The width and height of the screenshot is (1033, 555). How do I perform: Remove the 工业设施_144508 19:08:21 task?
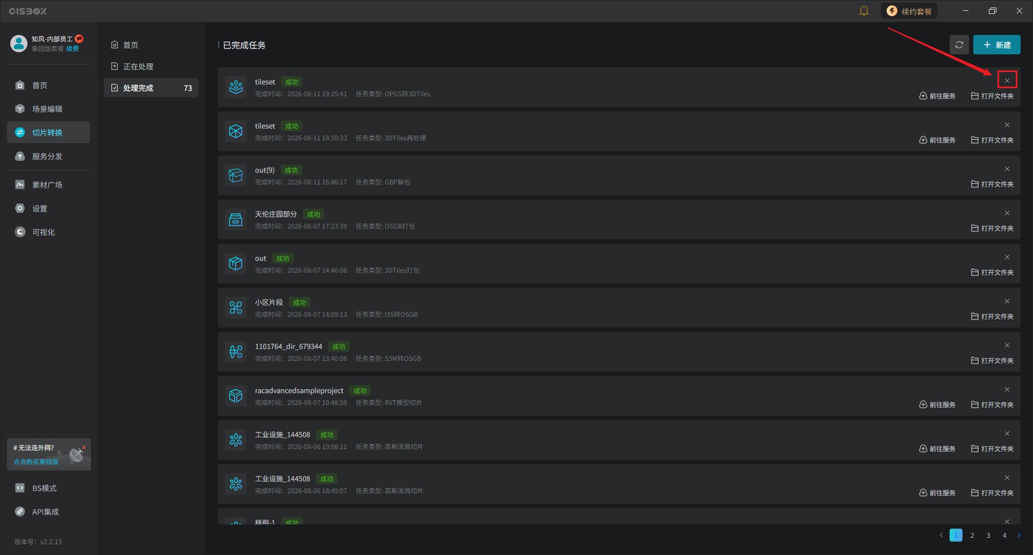pyautogui.click(x=1007, y=433)
